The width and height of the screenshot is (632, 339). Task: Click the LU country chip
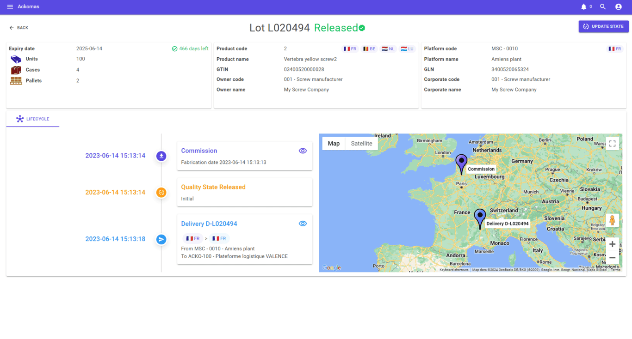point(407,48)
